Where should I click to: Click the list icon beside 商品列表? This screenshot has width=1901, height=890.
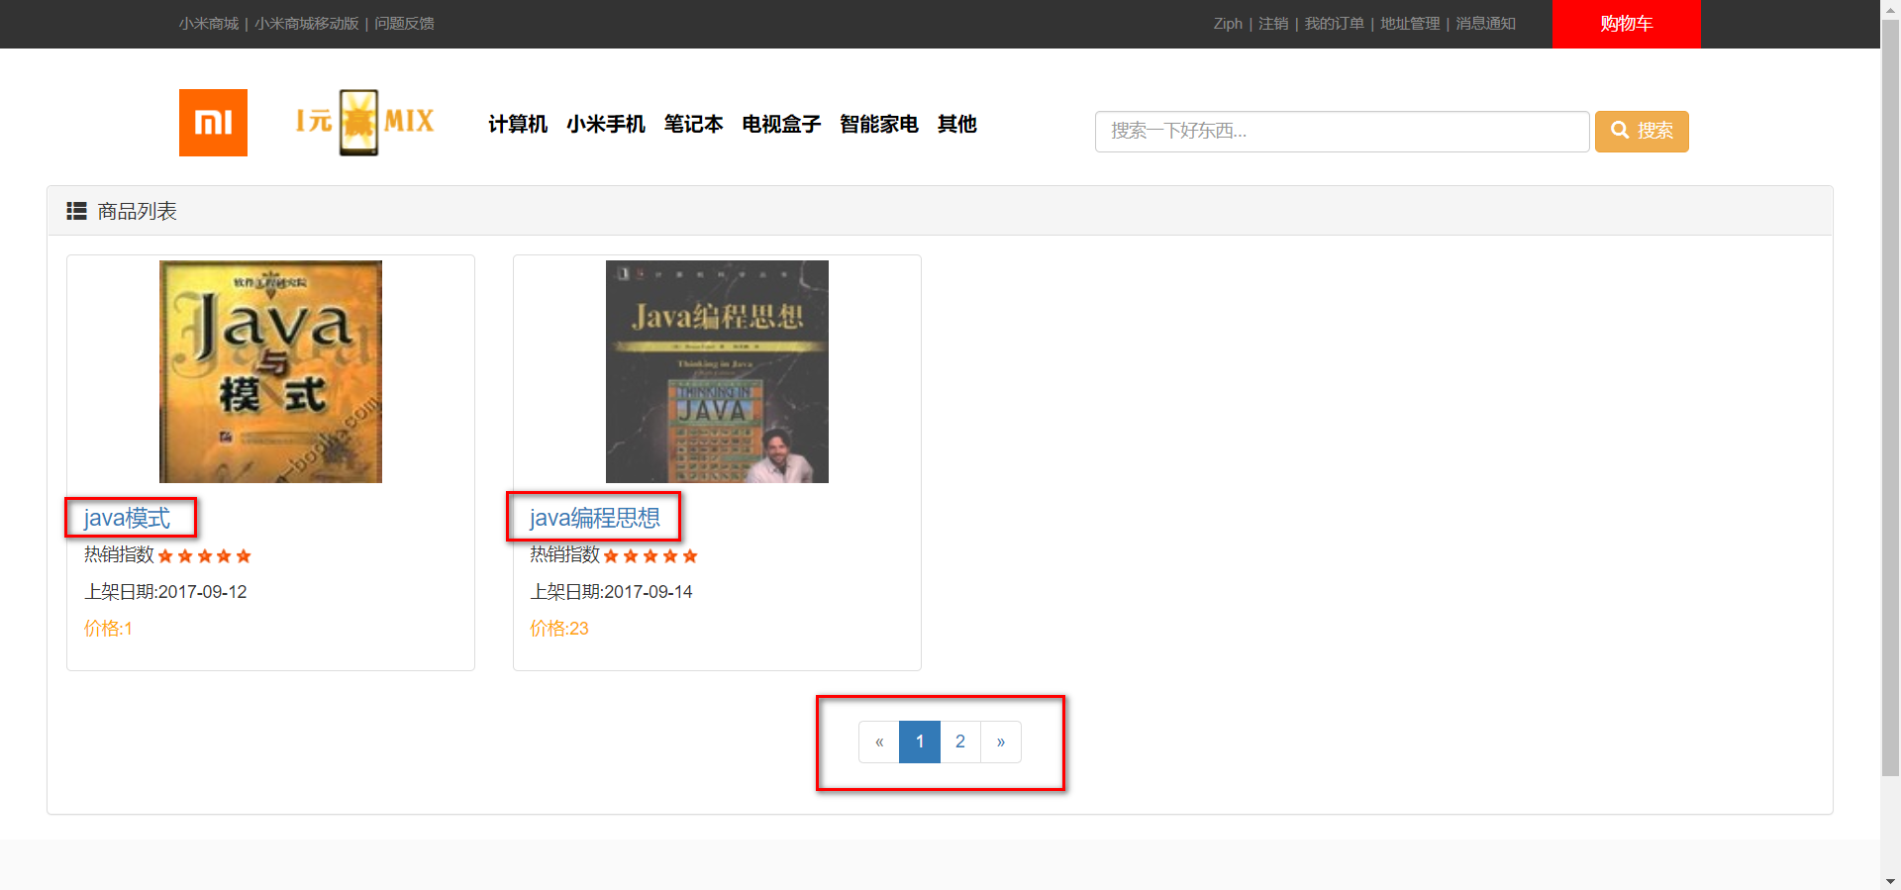click(x=76, y=211)
